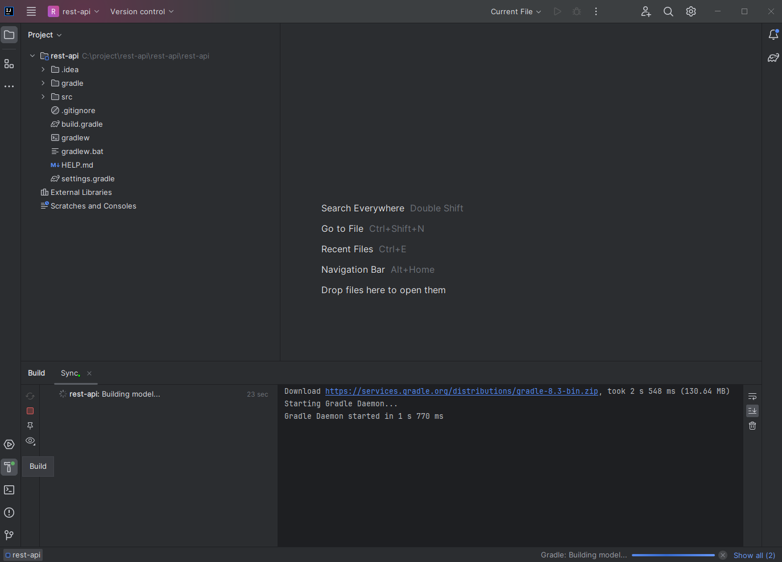Open the More Actions vertical dots
This screenshot has height=562, width=782.
[x=596, y=11]
